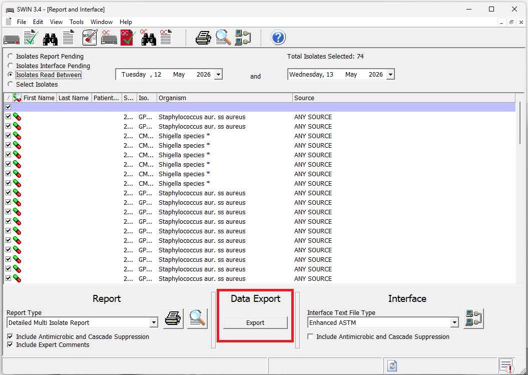Open the end date calendar dropdown arrow
The height and width of the screenshot is (375, 528).
coord(390,75)
